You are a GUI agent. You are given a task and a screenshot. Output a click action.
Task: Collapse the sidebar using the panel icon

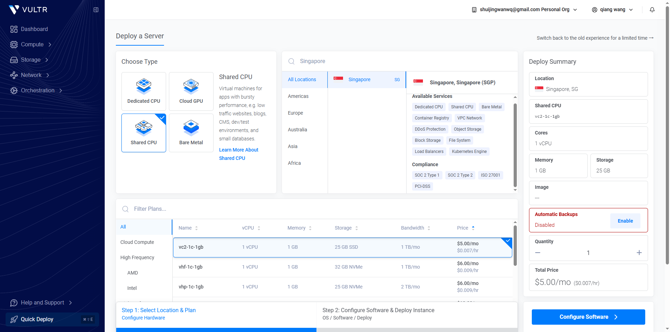(x=96, y=10)
